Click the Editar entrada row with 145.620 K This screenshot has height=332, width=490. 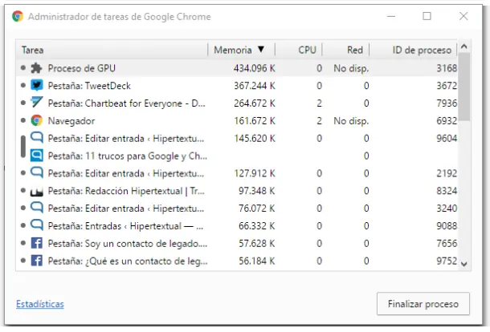(237, 138)
